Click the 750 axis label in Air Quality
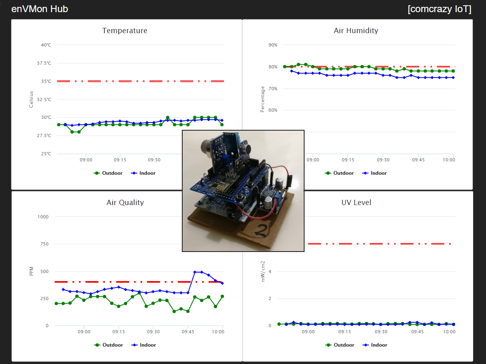Image resolution: width=486 pixels, height=364 pixels. click(x=44, y=244)
